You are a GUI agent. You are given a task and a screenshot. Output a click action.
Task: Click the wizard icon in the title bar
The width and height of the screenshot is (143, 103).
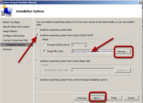point(2,2)
